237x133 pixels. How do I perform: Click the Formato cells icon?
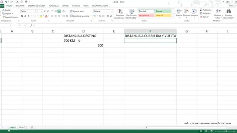tap(194, 11)
